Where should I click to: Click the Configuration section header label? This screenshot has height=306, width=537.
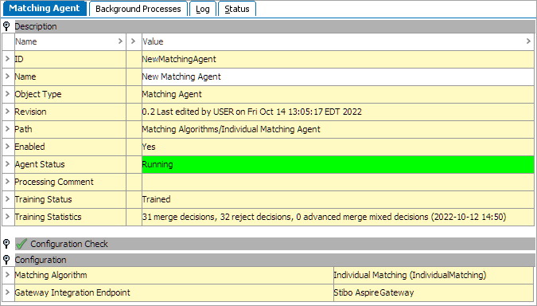(x=41, y=260)
